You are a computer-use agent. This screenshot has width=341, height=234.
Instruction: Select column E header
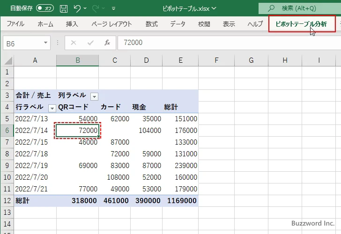click(180, 60)
